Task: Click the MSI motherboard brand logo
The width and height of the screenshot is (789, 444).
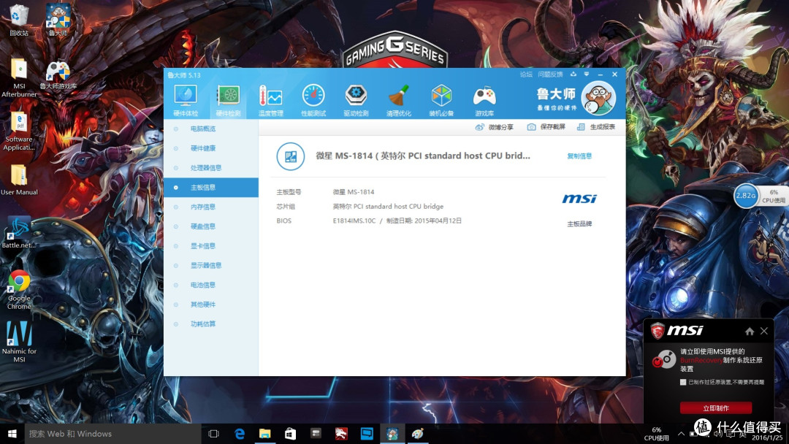Action: [579, 199]
